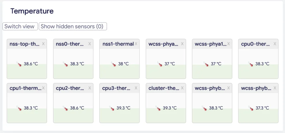
Task: Hide the cluster-the sensor with X
Action: (182, 88)
